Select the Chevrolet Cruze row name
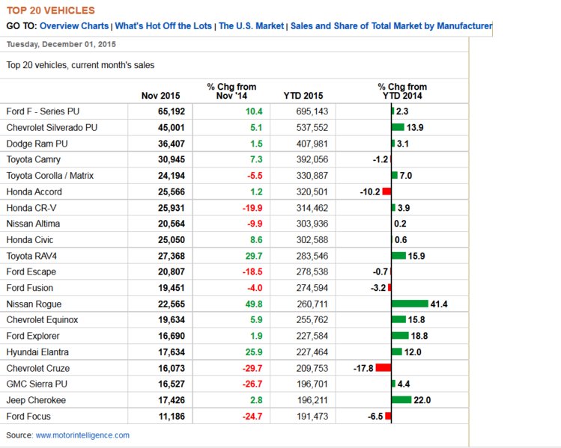 pos(38,368)
